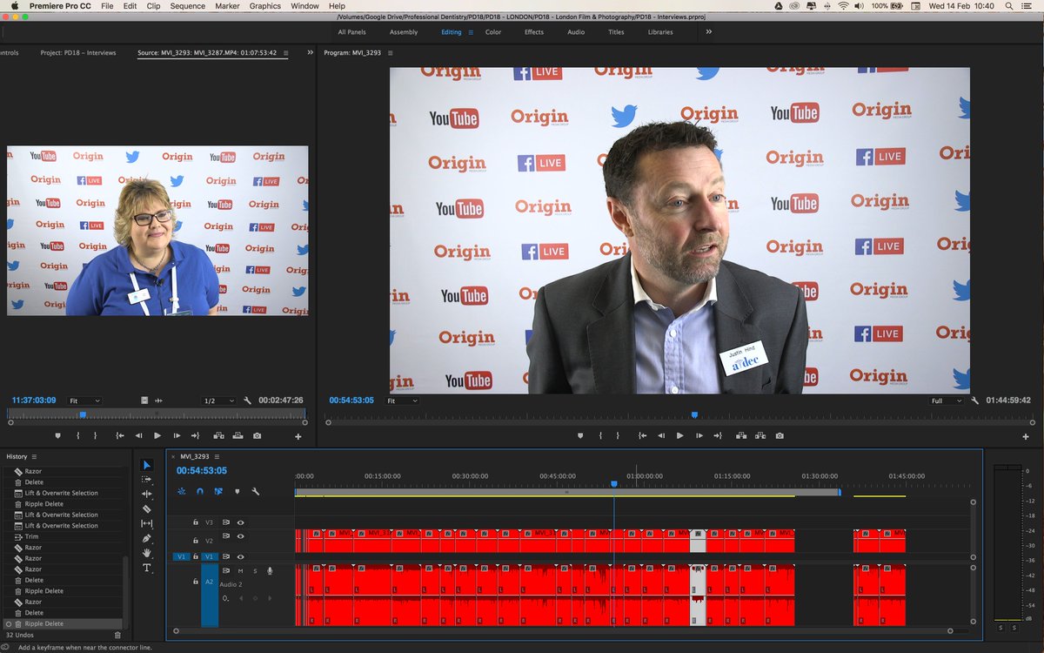1044x653 pixels.
Task: Export frame from the Source monitor
Action: click(257, 435)
